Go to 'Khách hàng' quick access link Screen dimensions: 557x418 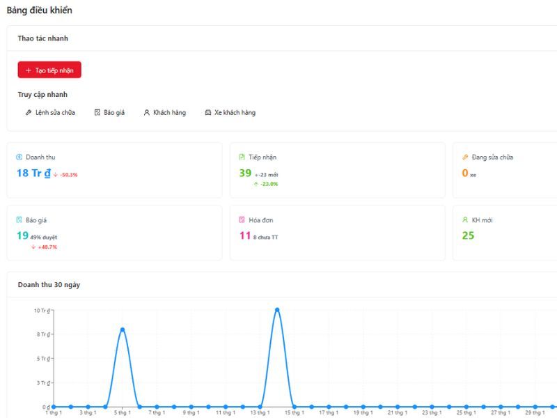point(169,113)
